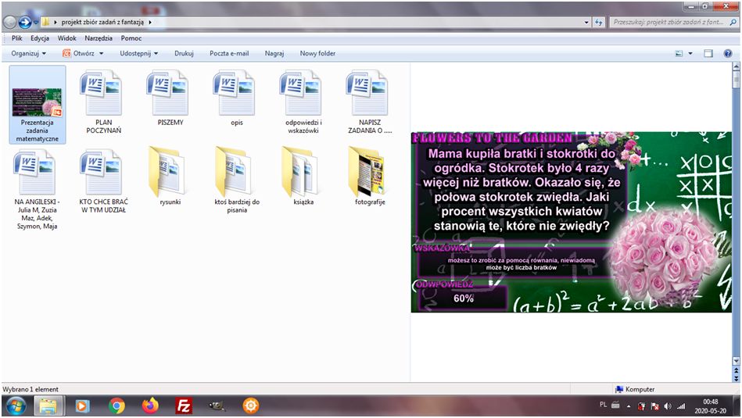Show hidden system tray icons
The height and width of the screenshot is (418, 742).
(x=629, y=406)
